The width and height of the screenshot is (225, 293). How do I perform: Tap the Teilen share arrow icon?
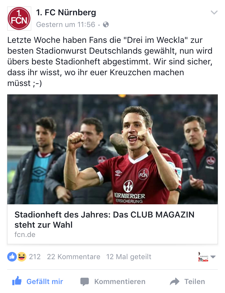[175, 281]
